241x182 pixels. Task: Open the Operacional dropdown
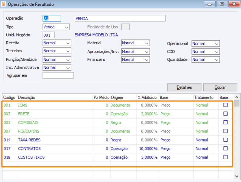coord(206,43)
